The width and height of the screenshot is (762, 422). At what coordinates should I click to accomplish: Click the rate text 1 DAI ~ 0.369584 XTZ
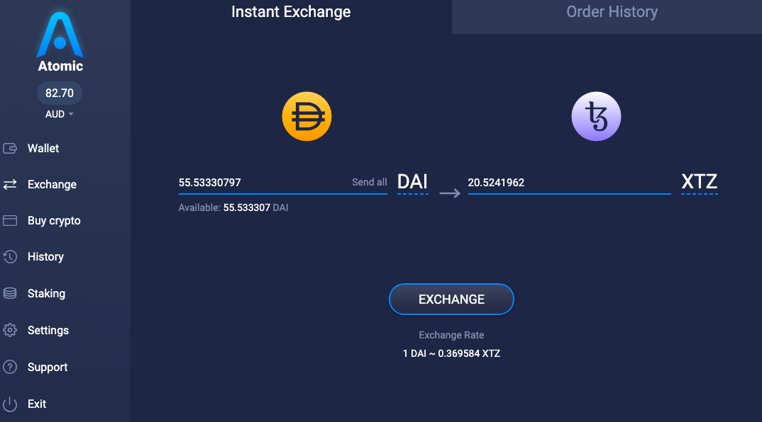[x=451, y=353]
